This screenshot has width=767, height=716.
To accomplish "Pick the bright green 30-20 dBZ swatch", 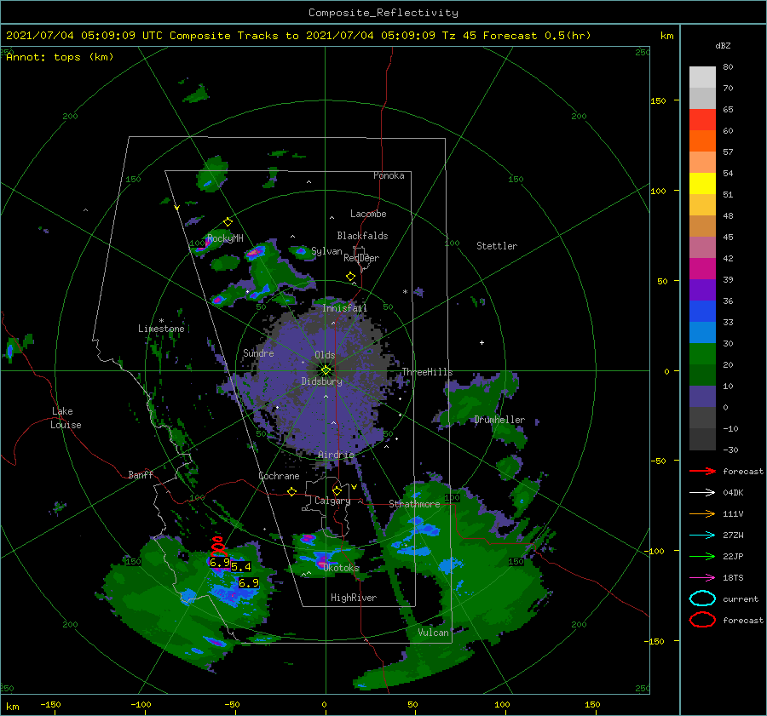I will point(702,354).
